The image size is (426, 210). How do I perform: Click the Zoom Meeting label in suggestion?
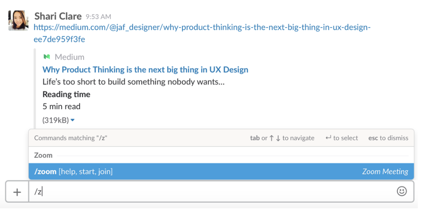tap(385, 172)
